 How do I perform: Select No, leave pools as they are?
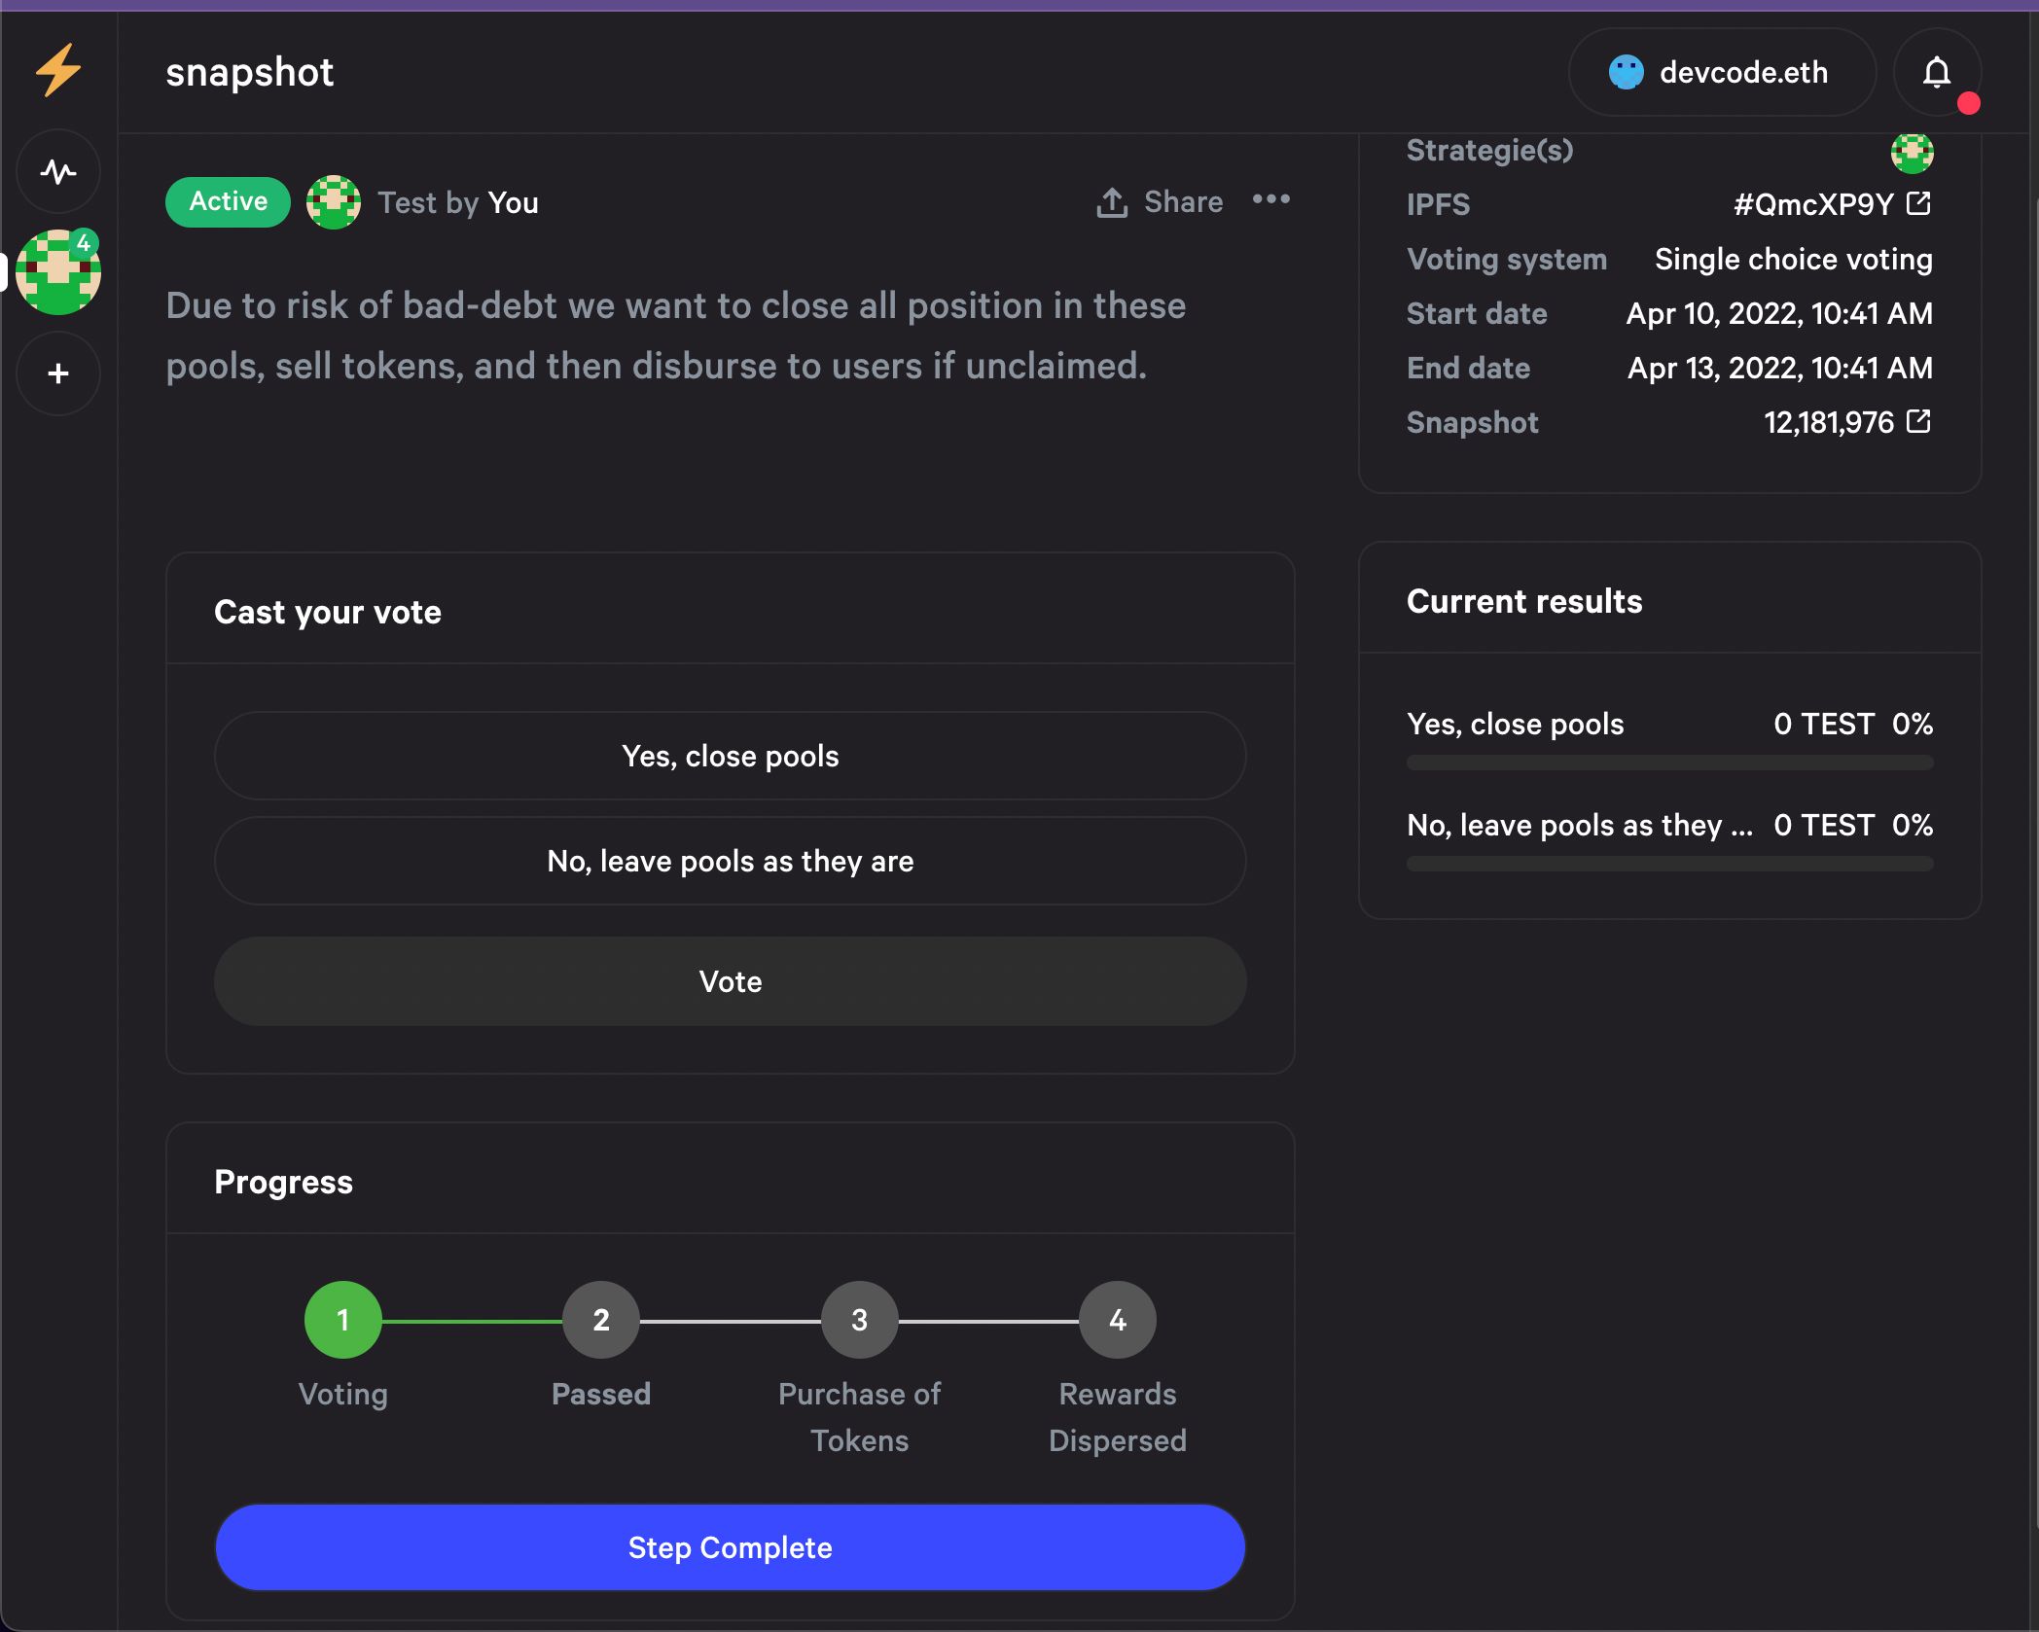tap(730, 861)
